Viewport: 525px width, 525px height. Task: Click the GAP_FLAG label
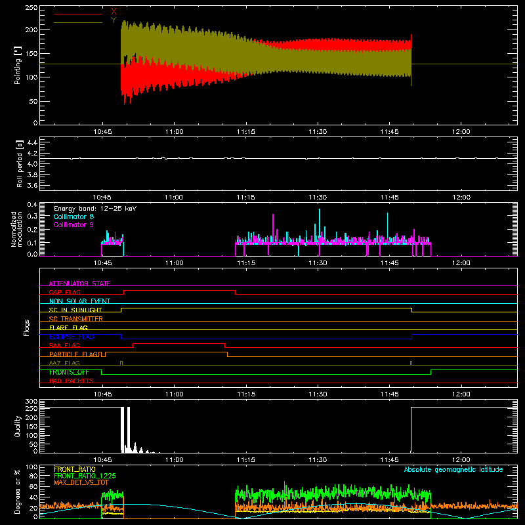(65, 292)
